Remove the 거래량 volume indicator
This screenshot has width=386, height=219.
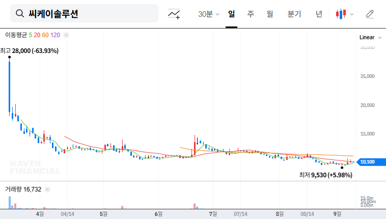[47, 189]
